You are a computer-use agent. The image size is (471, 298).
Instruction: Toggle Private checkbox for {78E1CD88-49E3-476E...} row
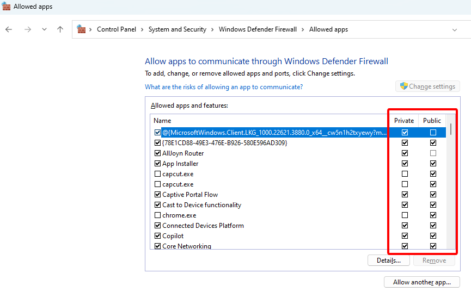[405, 143]
